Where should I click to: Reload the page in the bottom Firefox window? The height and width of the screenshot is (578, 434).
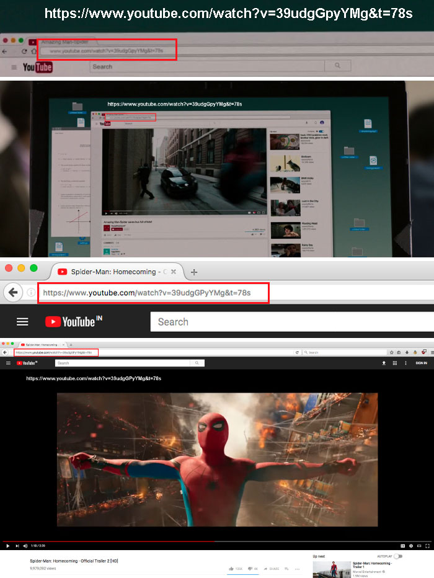tap(297, 352)
